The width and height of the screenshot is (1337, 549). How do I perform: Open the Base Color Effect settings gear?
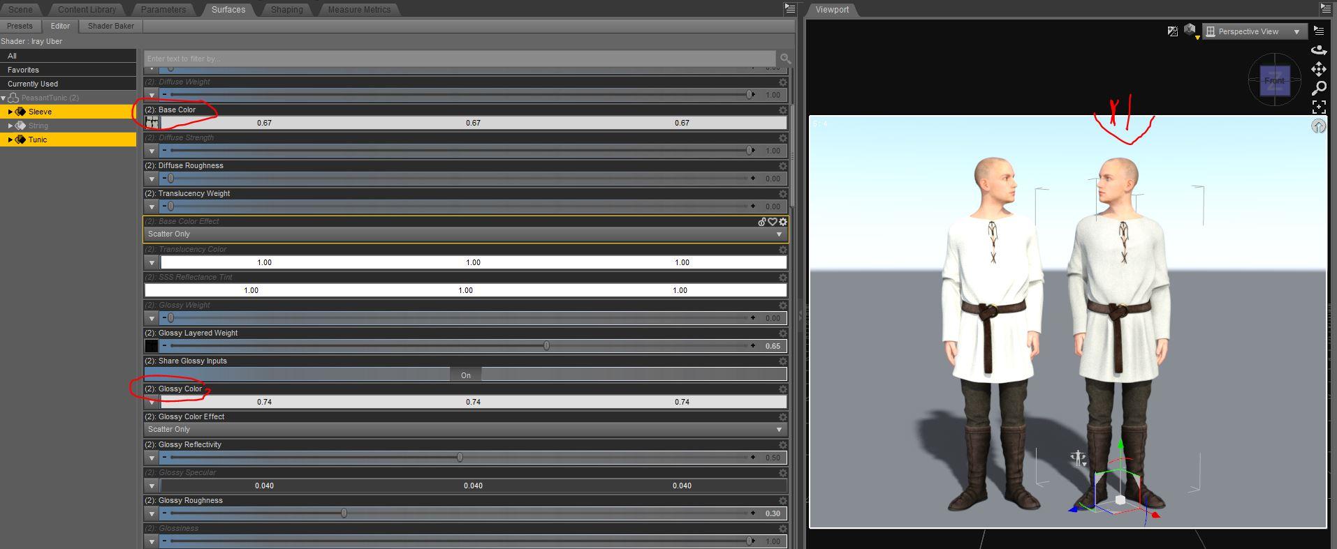pos(783,222)
